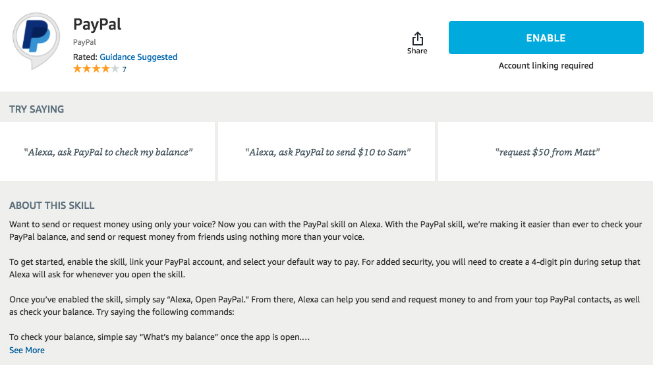653x365 pixels.
Task: Click the third orange rating star
Action: 96,69
